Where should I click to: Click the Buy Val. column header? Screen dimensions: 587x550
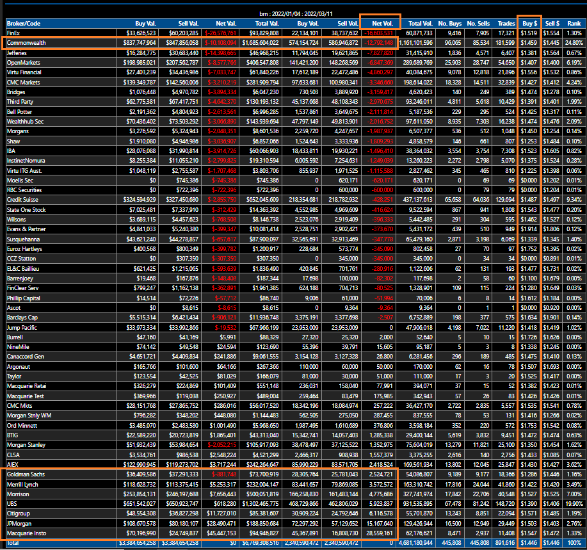(145, 23)
